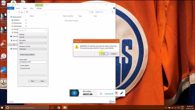Open the Capacity dropdown
The height and width of the screenshot is (110, 195).
point(33,37)
